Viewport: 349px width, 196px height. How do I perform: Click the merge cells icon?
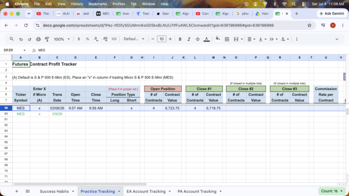click(236, 39)
